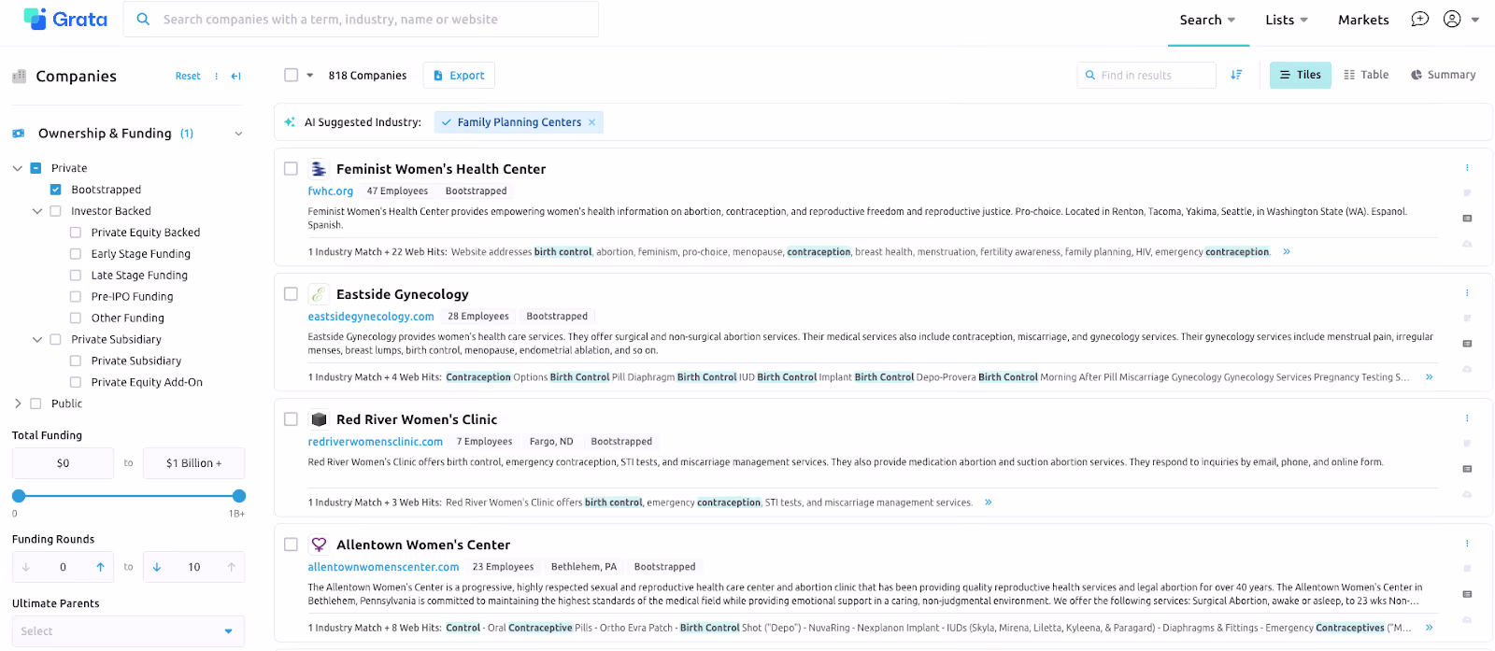Toggle the Private ownership checkbox

point(36,168)
